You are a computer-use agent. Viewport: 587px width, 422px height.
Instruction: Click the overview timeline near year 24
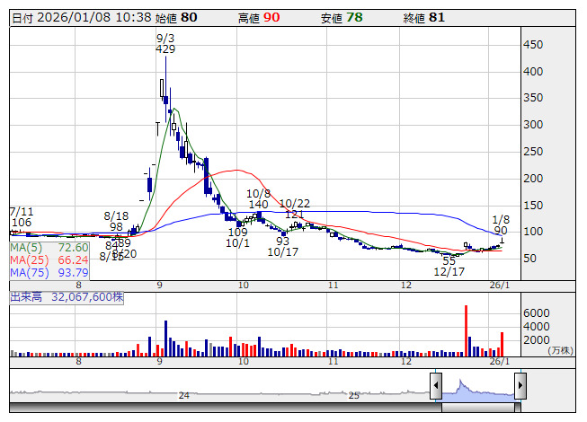(183, 395)
